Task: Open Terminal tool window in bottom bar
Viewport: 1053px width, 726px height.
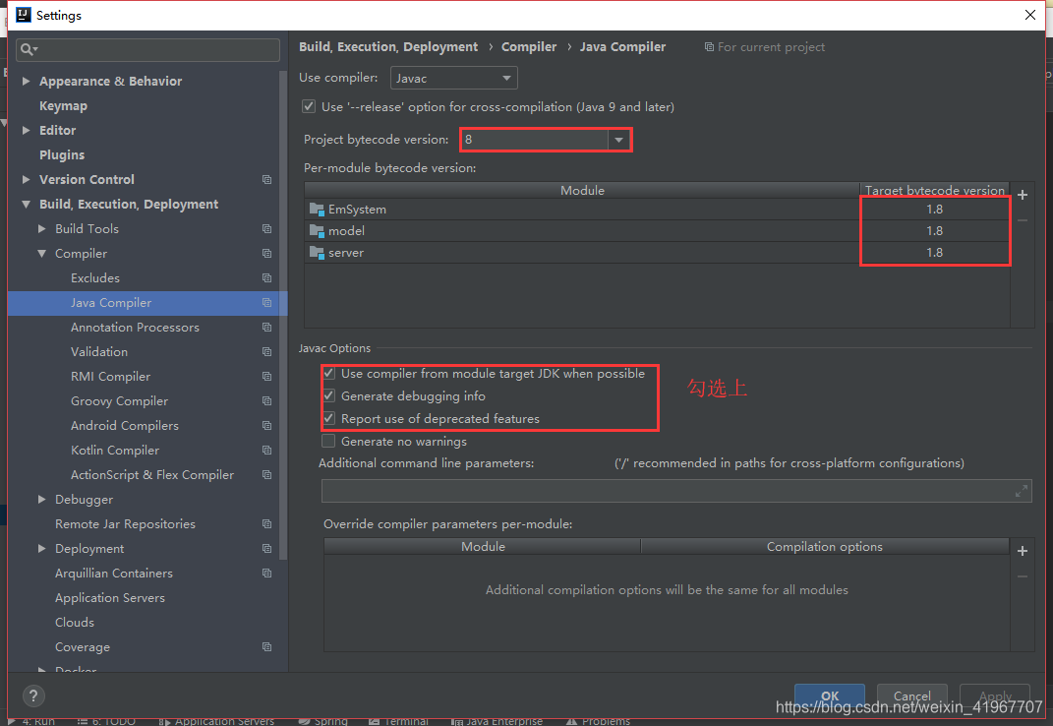Action: click(x=398, y=721)
